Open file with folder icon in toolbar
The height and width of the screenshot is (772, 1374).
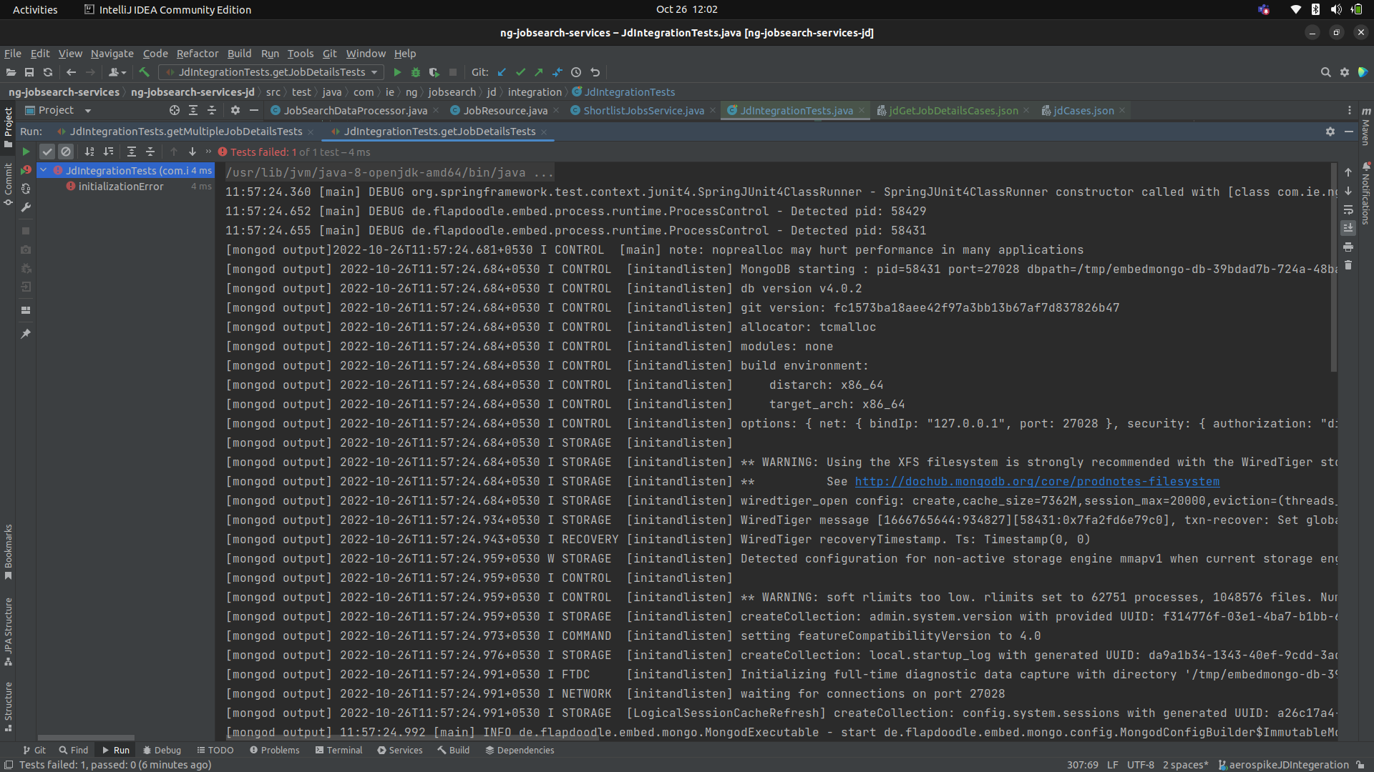point(11,72)
